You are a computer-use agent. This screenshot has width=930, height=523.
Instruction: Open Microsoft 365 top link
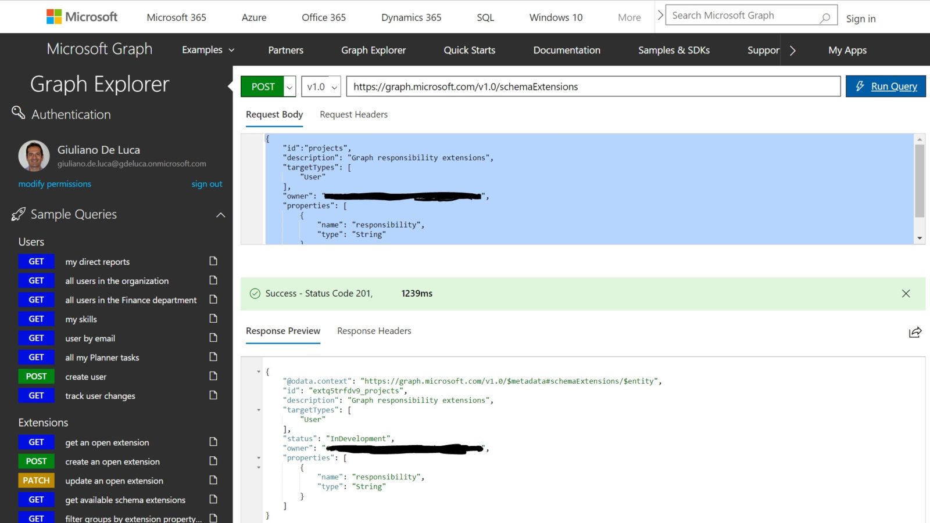(x=176, y=17)
